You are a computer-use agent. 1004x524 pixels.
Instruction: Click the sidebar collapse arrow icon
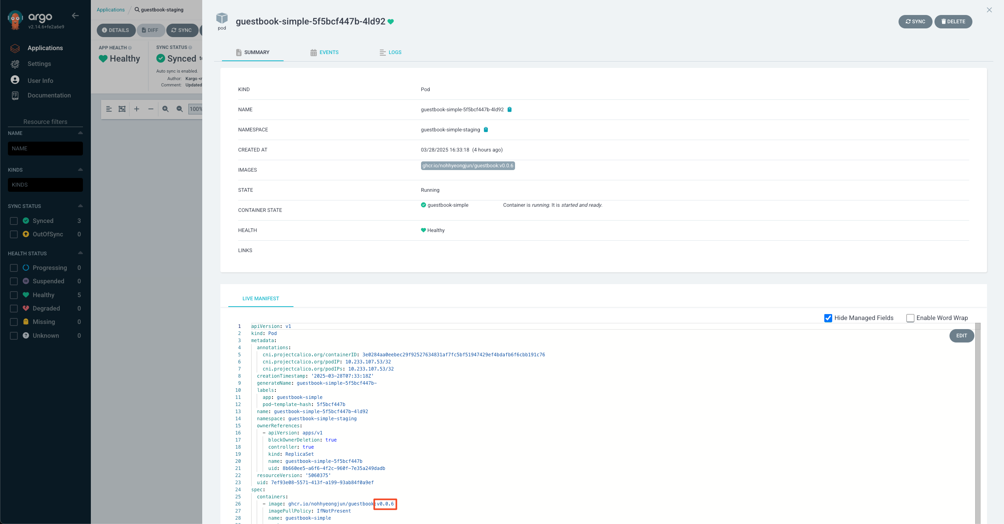(x=75, y=16)
